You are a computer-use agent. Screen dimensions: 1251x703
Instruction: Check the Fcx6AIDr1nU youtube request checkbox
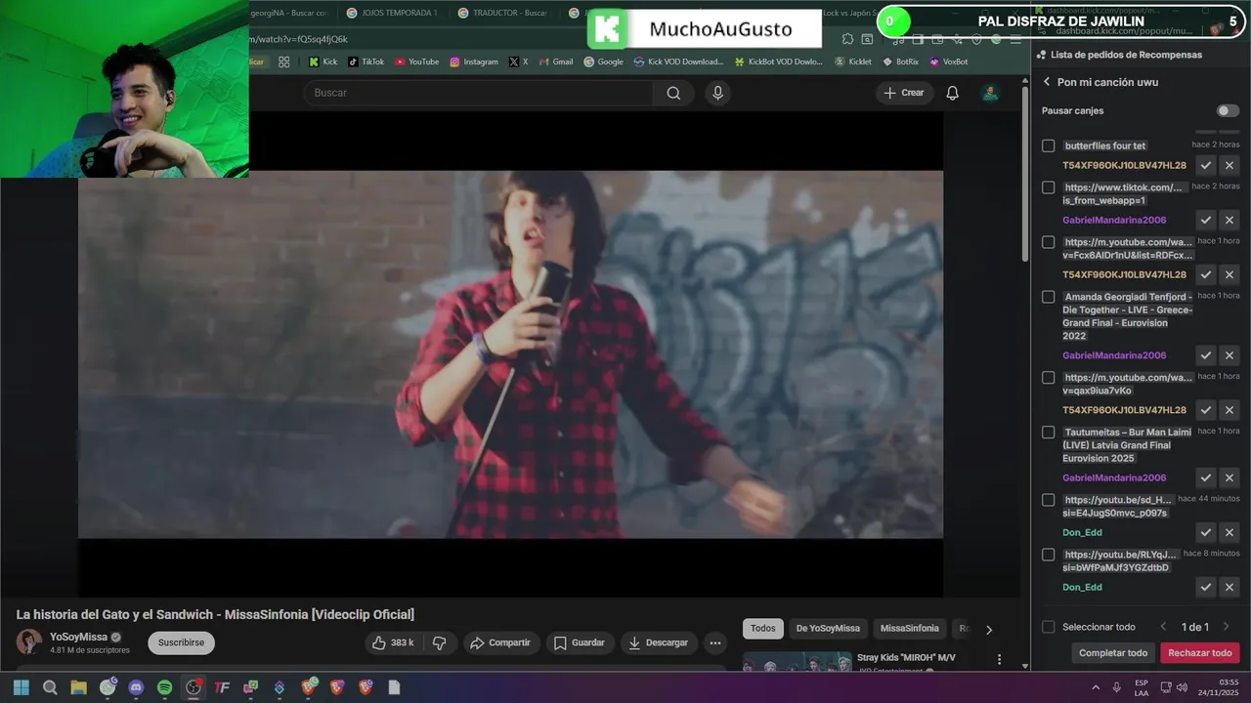pos(1048,242)
